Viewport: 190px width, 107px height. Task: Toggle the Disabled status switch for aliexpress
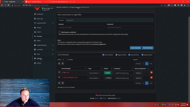pyautogui.click(x=108, y=78)
